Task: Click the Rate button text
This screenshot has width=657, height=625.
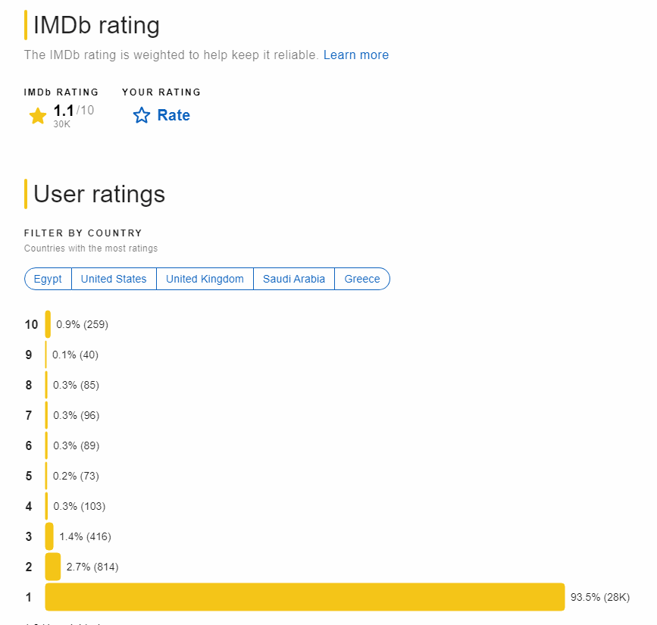Action: coord(174,115)
